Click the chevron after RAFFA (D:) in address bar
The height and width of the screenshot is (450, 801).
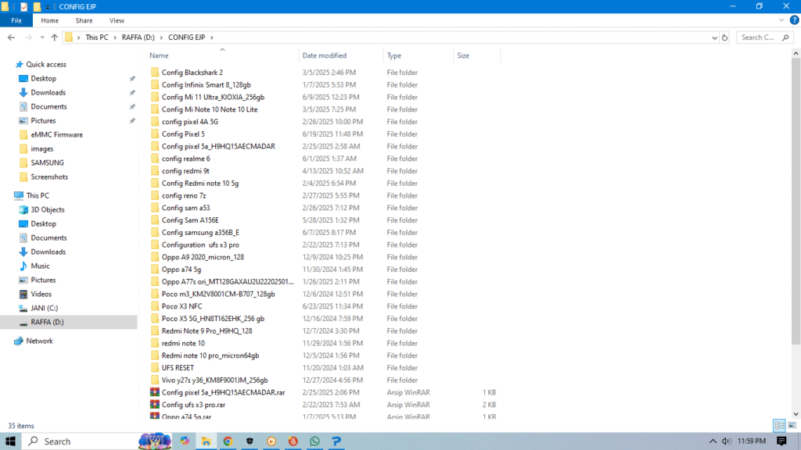pyautogui.click(x=161, y=37)
